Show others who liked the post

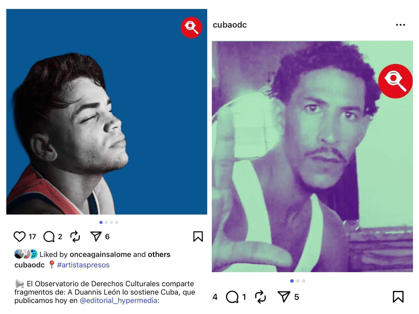[x=159, y=254]
